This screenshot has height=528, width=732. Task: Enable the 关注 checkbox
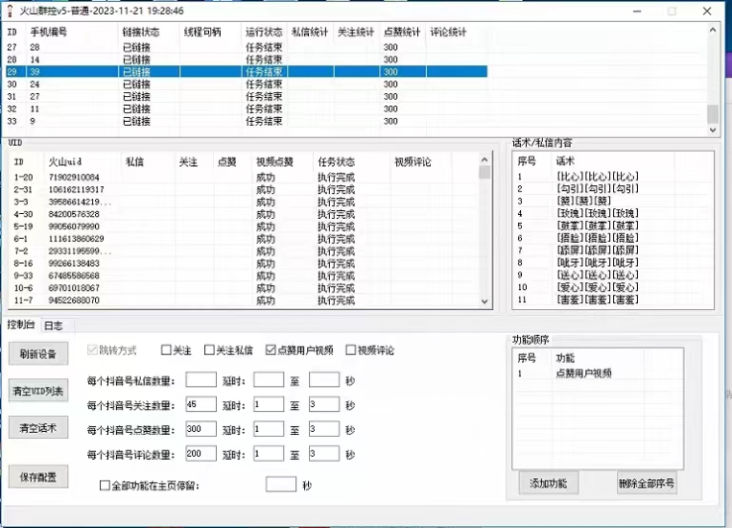[x=167, y=350]
